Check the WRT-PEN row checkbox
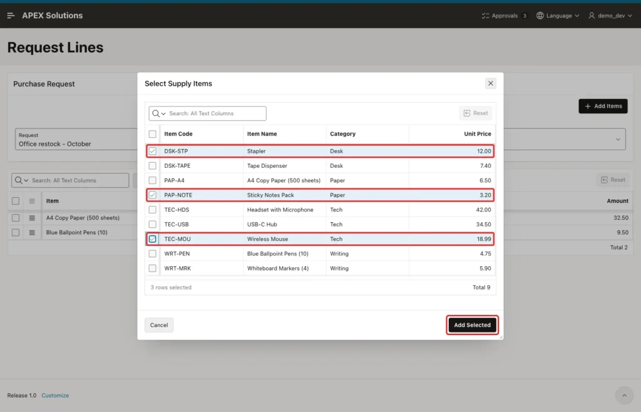 (153, 254)
